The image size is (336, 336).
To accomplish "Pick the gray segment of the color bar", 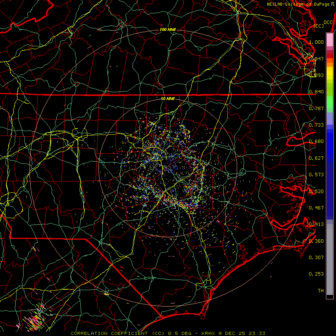I will tap(330, 259).
